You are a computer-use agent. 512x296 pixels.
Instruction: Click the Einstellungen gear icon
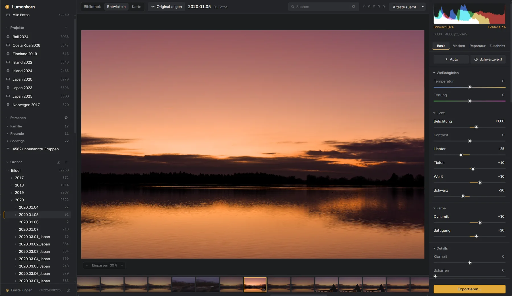point(7,290)
